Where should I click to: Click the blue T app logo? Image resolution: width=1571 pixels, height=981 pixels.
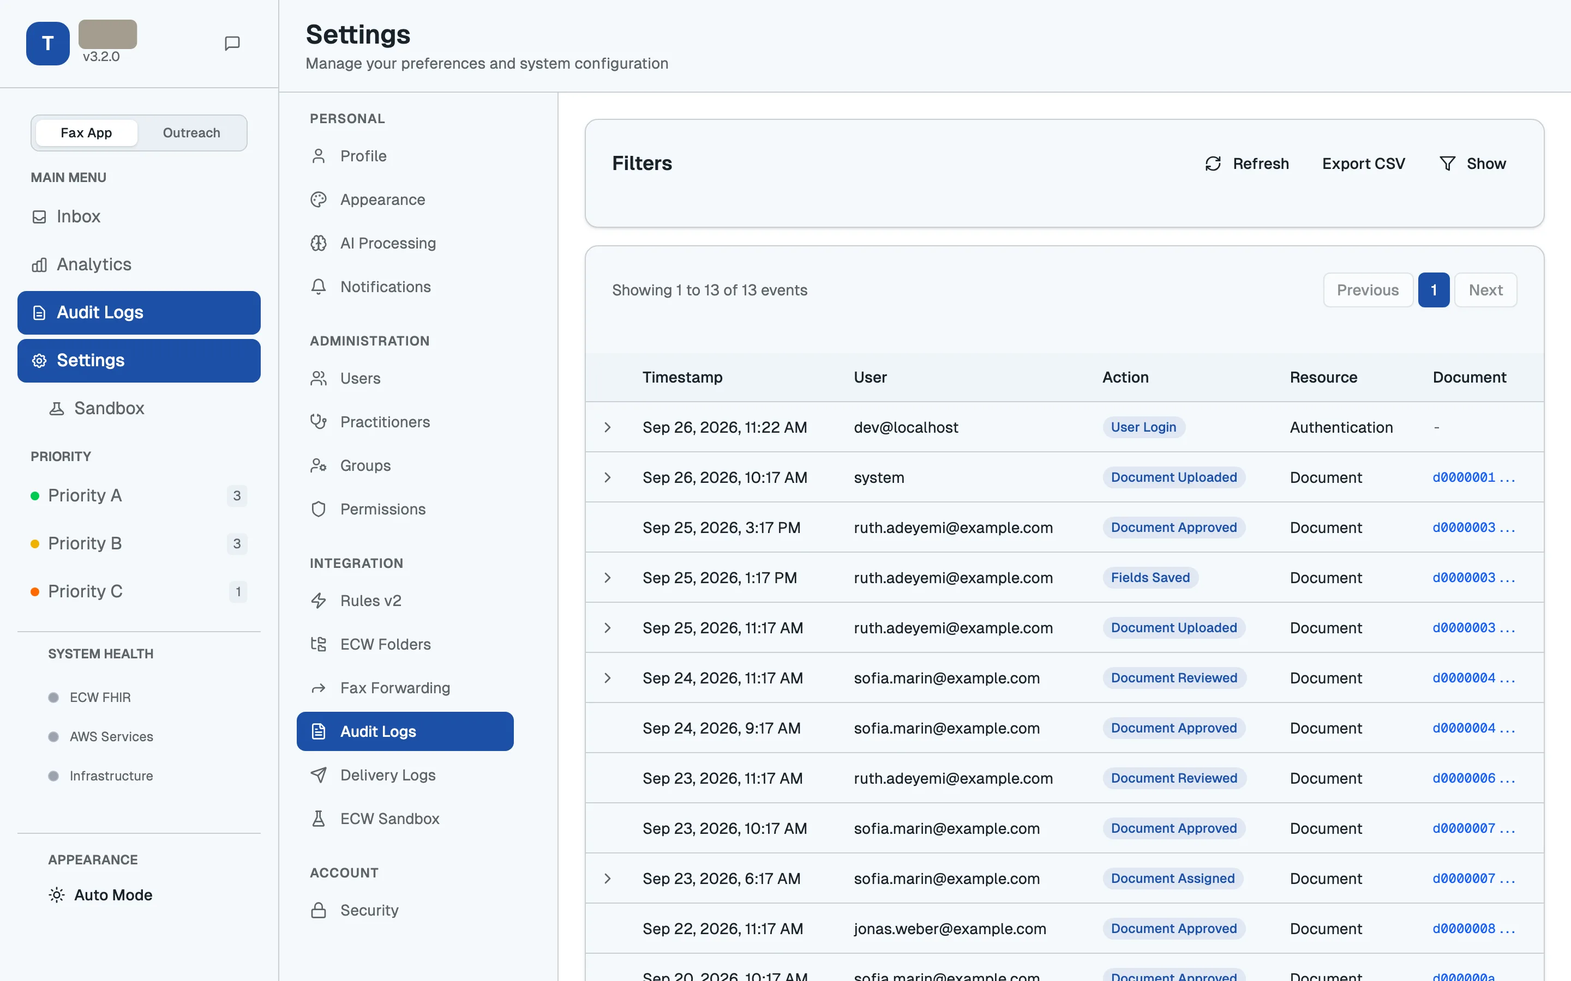[x=48, y=44]
